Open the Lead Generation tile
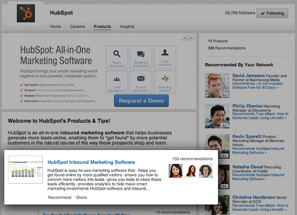Viewport: 297px width, 215px height. 165,57
